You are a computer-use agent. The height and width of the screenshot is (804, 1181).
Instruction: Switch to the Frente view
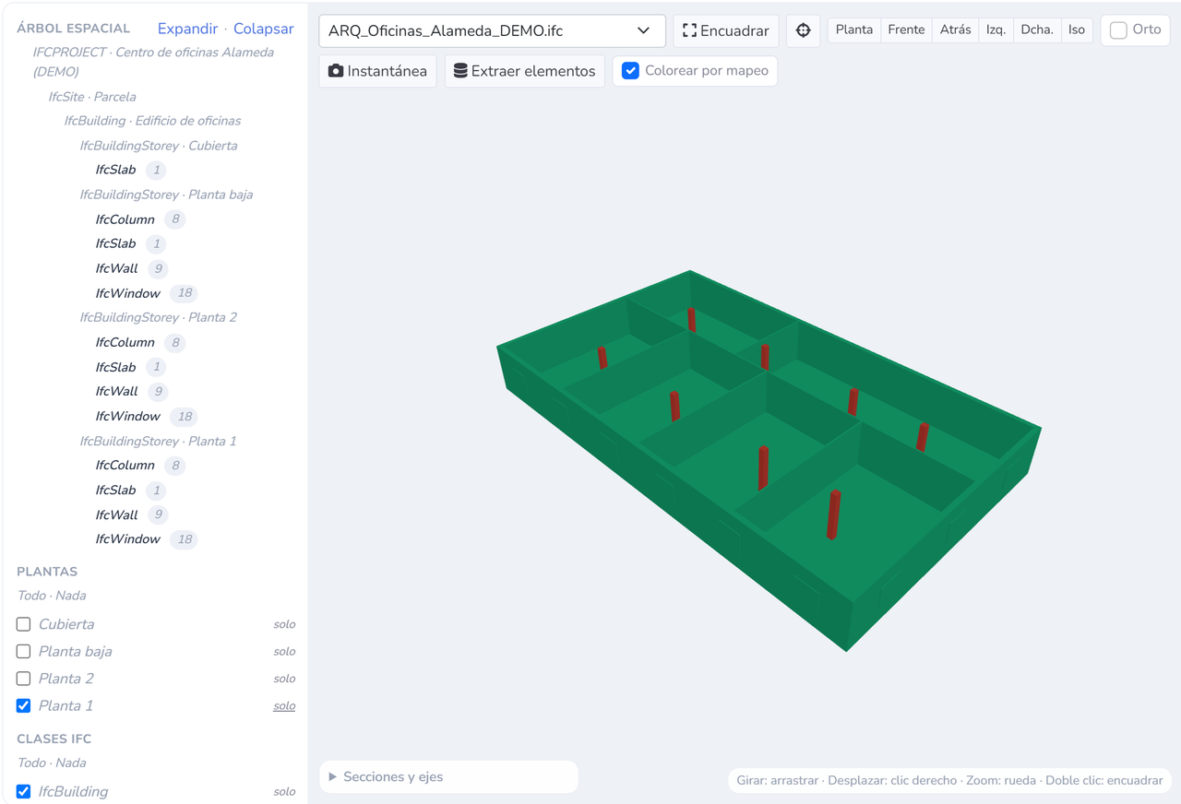tap(906, 30)
